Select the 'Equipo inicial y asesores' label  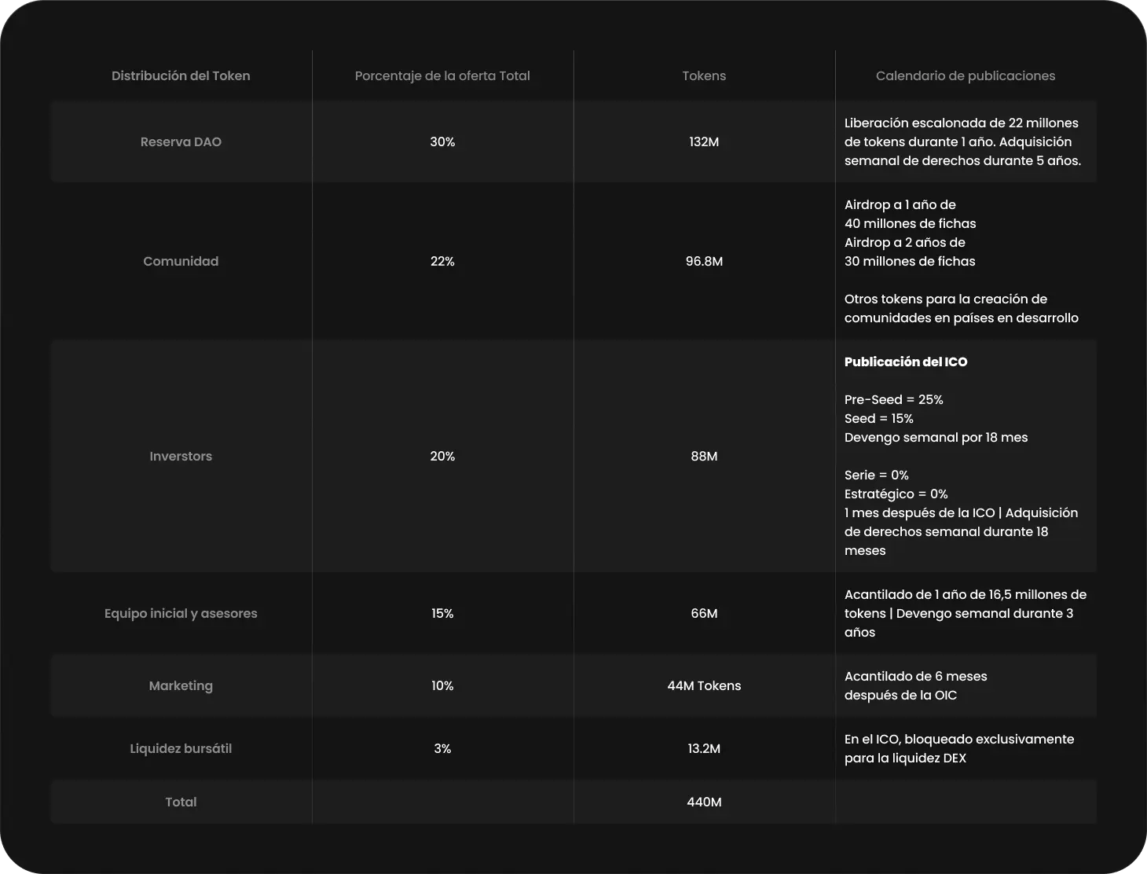pyautogui.click(x=181, y=614)
